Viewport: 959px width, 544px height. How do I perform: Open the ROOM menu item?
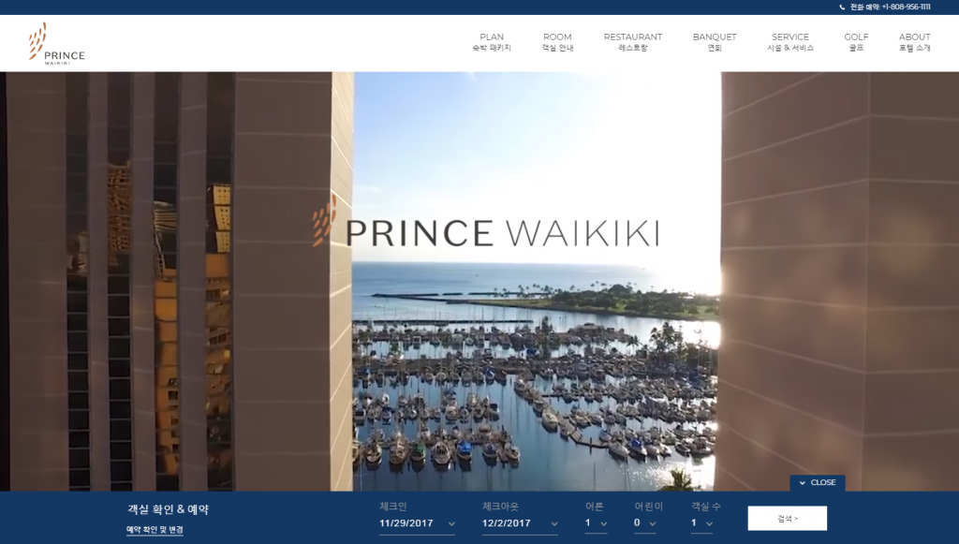[557, 42]
